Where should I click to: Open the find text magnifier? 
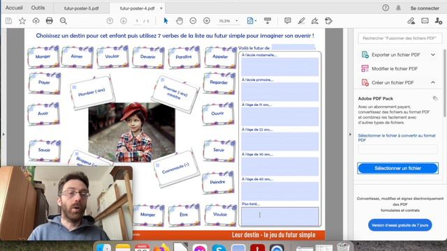tap(64, 20)
